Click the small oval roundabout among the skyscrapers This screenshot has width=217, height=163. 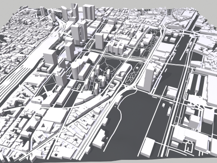click(85, 50)
